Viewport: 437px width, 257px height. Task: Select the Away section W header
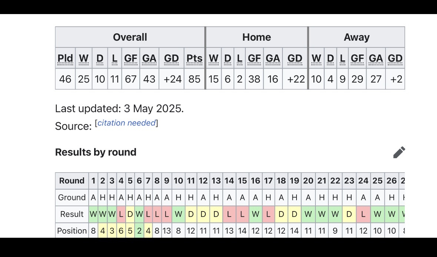[316, 58]
